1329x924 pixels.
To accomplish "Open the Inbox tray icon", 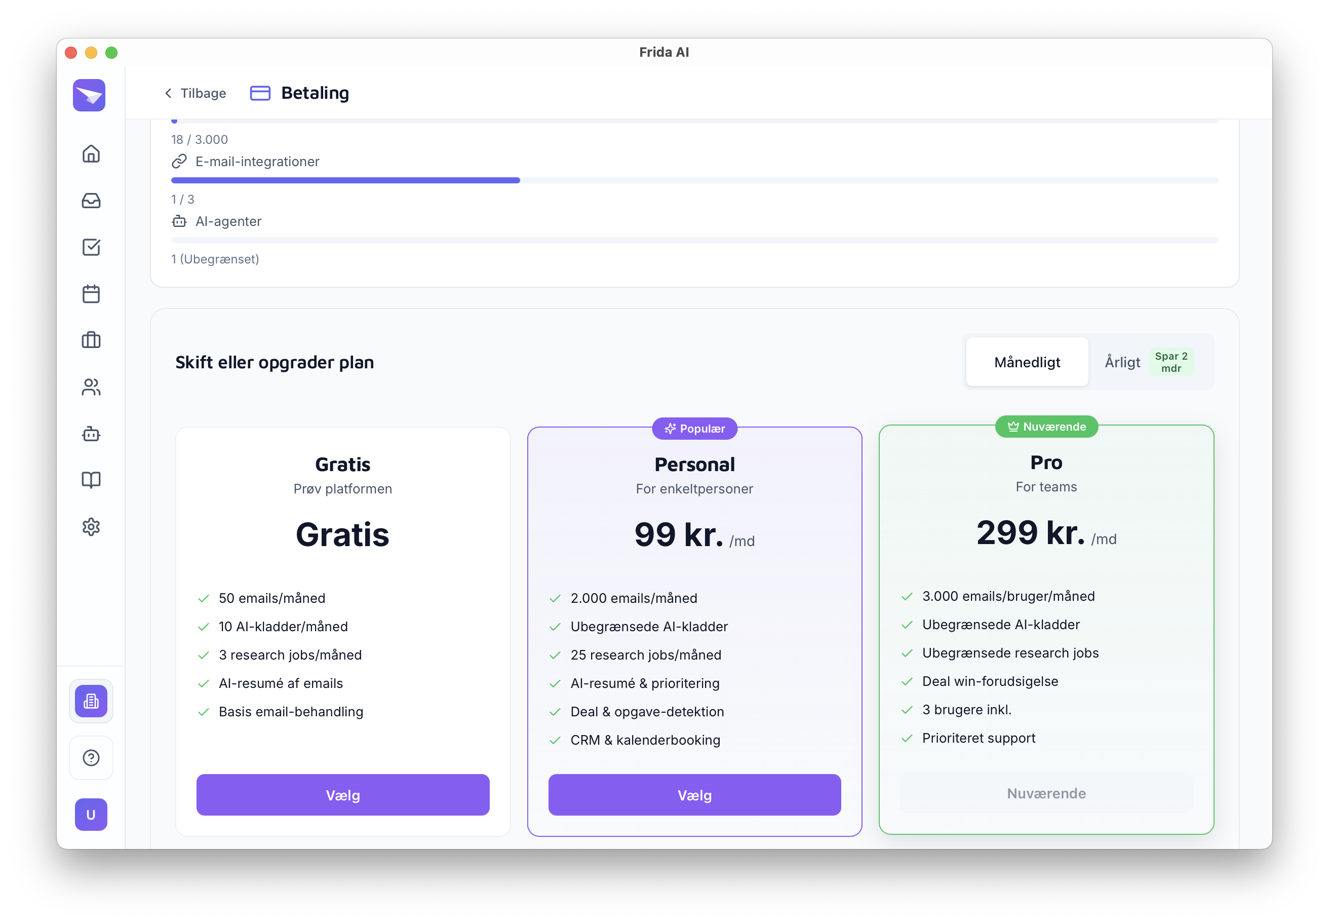I will point(91,201).
